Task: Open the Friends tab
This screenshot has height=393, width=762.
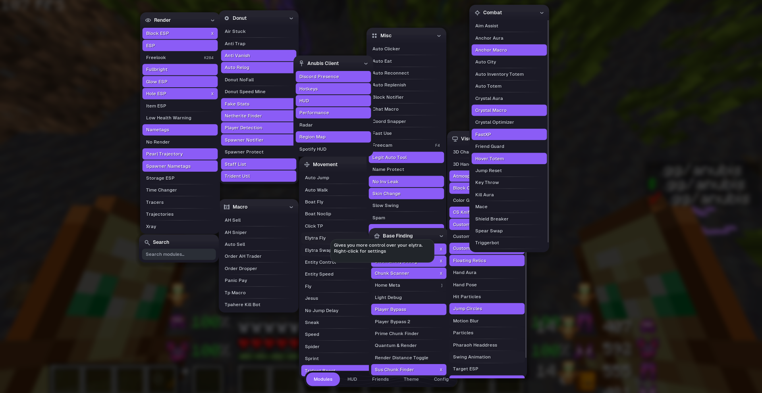Action: point(380,379)
